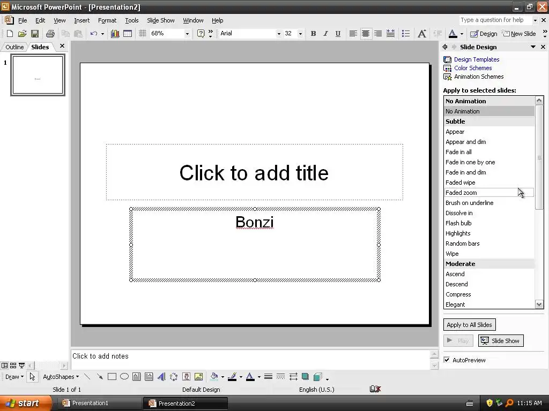Start slide show from current slide view button

tap(21, 366)
